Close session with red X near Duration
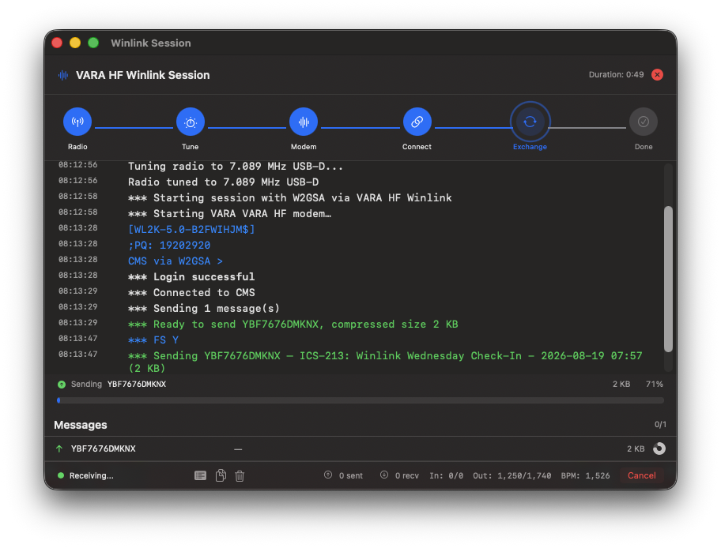The image size is (721, 548). (x=658, y=74)
